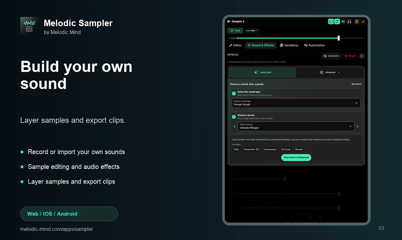Viewport: 402px width, 240px height.
Task: Start effect recording with Record button
Action: 350,56
